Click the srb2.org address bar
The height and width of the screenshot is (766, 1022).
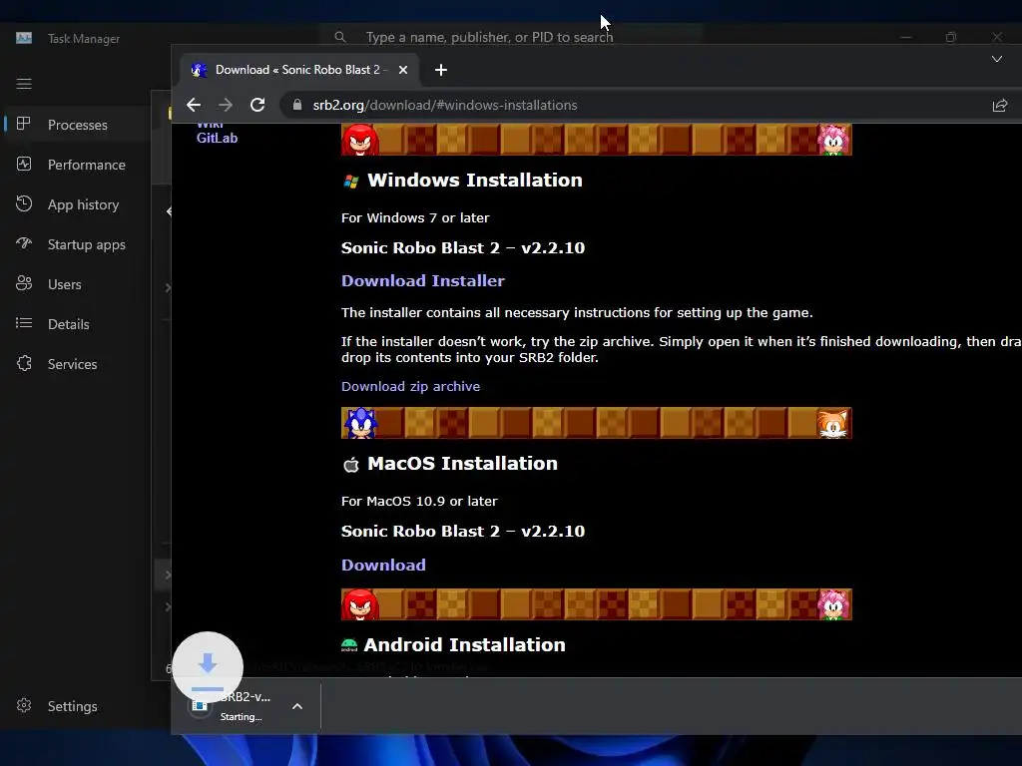tap(639, 105)
